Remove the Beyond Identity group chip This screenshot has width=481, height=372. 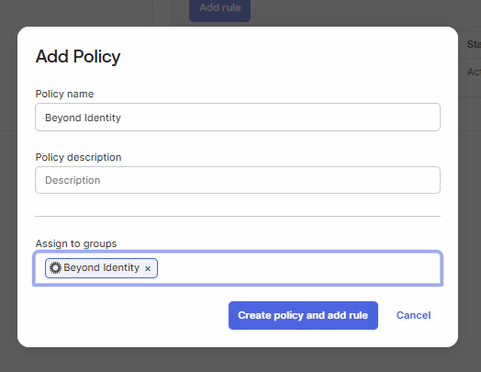coord(148,268)
